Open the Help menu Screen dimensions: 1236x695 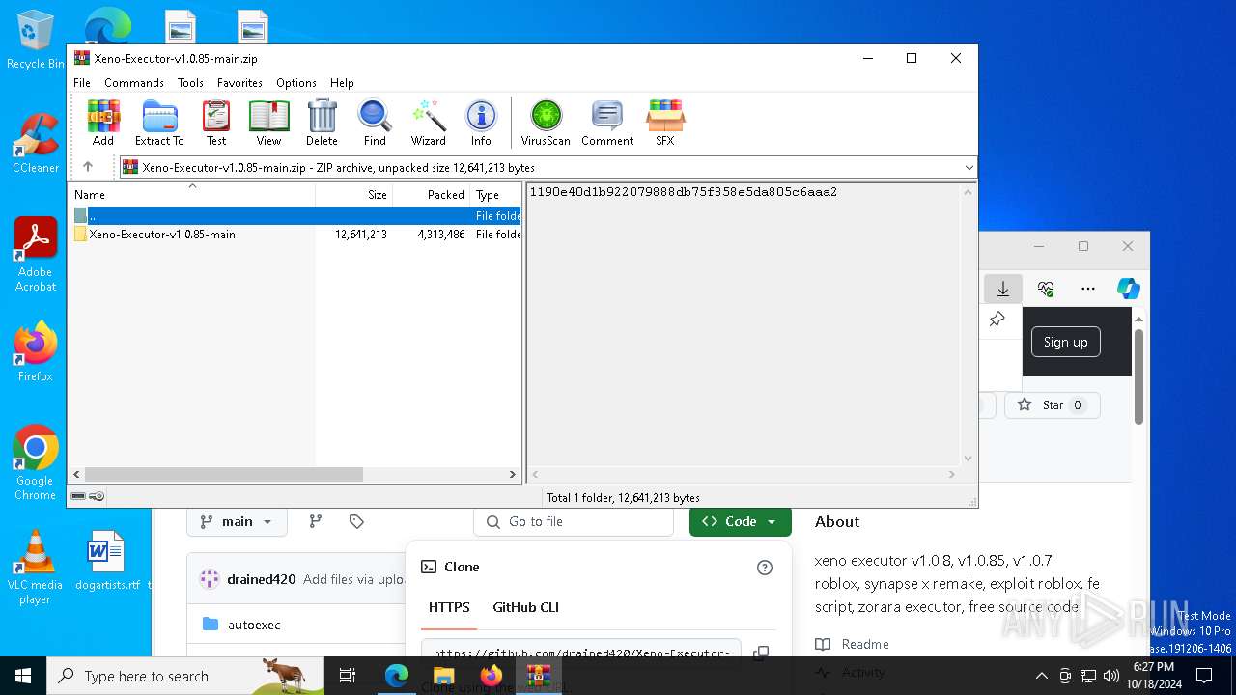tap(342, 83)
